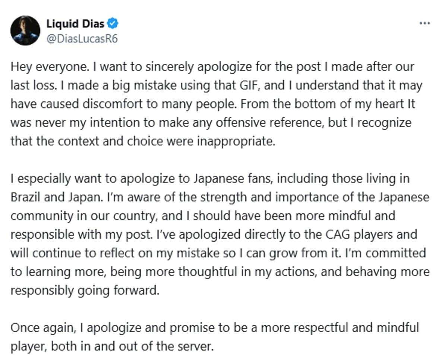Click the Liquid Dias display name
Image resolution: width=442 pixels, height=358 pixels.
[75, 24]
